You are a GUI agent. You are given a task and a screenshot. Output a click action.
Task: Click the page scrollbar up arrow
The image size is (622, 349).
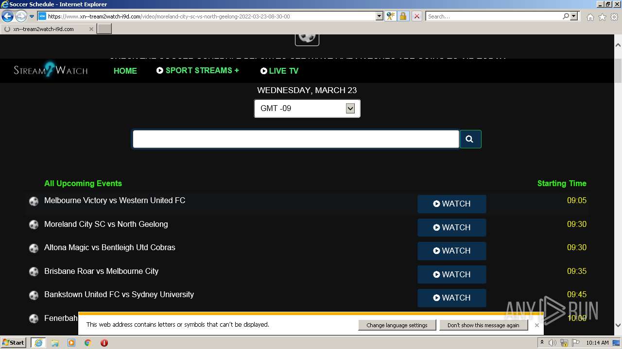(618, 45)
